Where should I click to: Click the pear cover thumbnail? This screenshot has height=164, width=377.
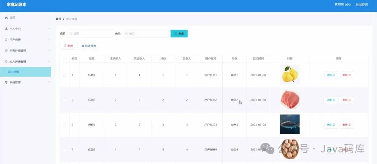click(290, 75)
